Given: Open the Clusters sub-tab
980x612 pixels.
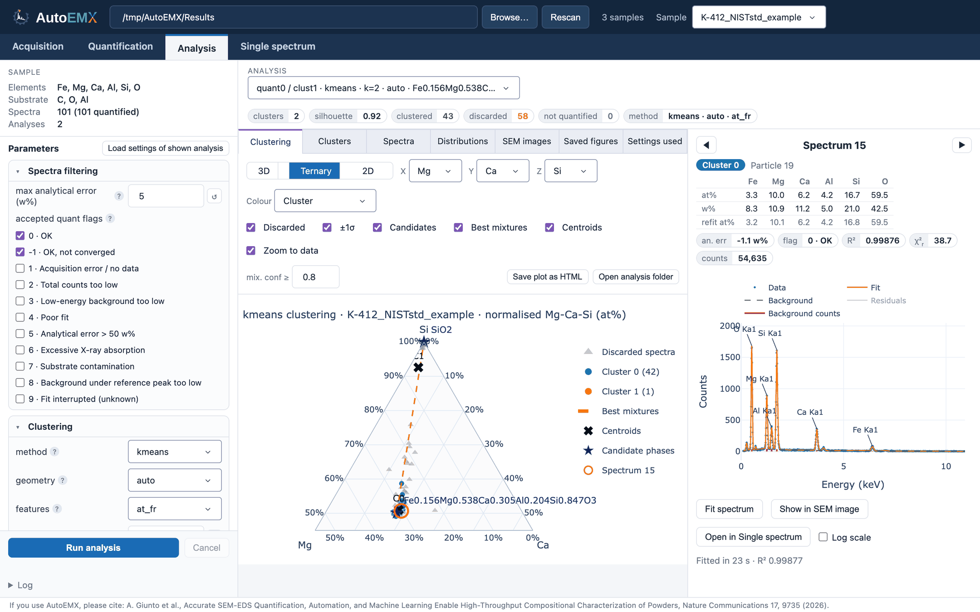Looking at the screenshot, I should [x=334, y=141].
